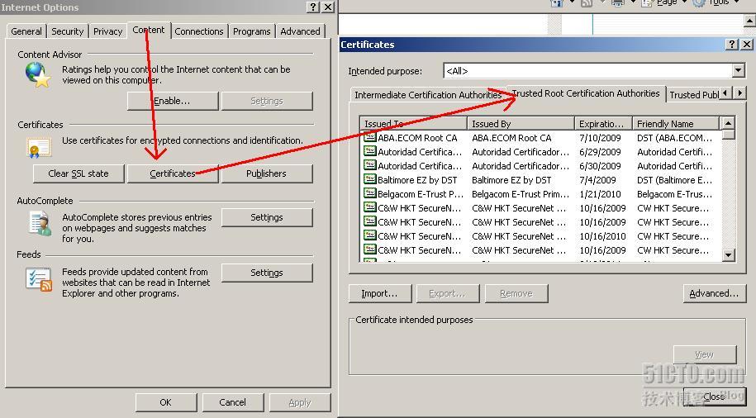Select the Content tab
The width and height of the screenshot is (756, 418).
pos(149,30)
